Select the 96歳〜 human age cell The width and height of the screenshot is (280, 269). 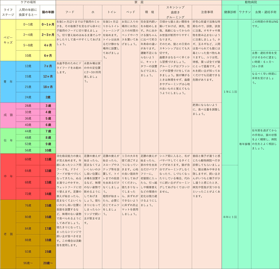tap(28, 263)
